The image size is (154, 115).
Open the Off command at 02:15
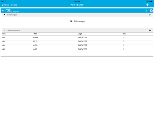coord(78,41)
